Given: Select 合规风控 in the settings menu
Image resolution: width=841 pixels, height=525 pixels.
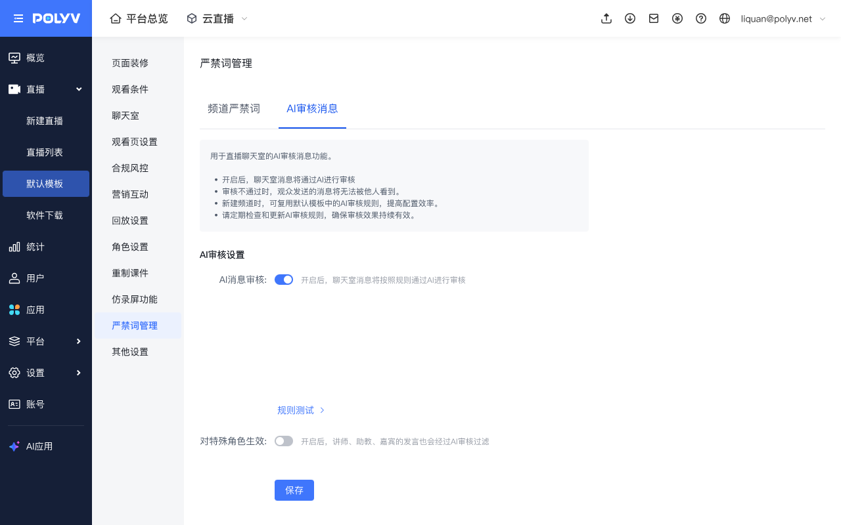Looking at the screenshot, I should point(130,168).
